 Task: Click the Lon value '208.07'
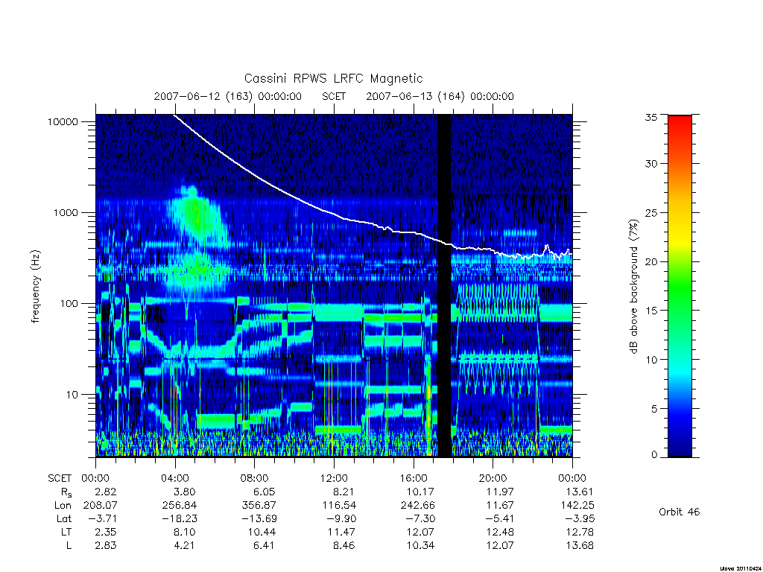101,506
